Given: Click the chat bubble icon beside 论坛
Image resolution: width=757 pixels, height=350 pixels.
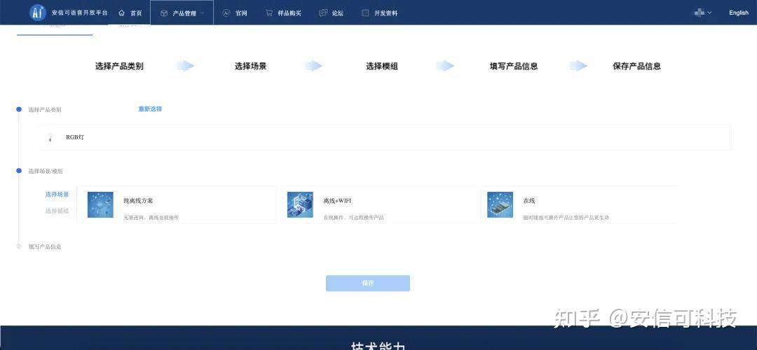Looking at the screenshot, I should [x=323, y=13].
